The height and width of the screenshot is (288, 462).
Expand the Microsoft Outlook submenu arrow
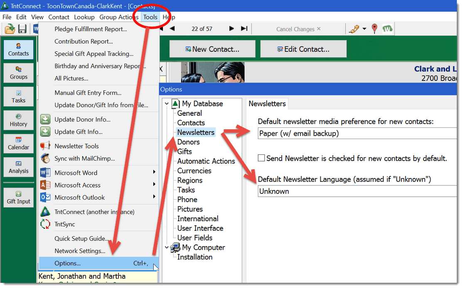(154, 197)
